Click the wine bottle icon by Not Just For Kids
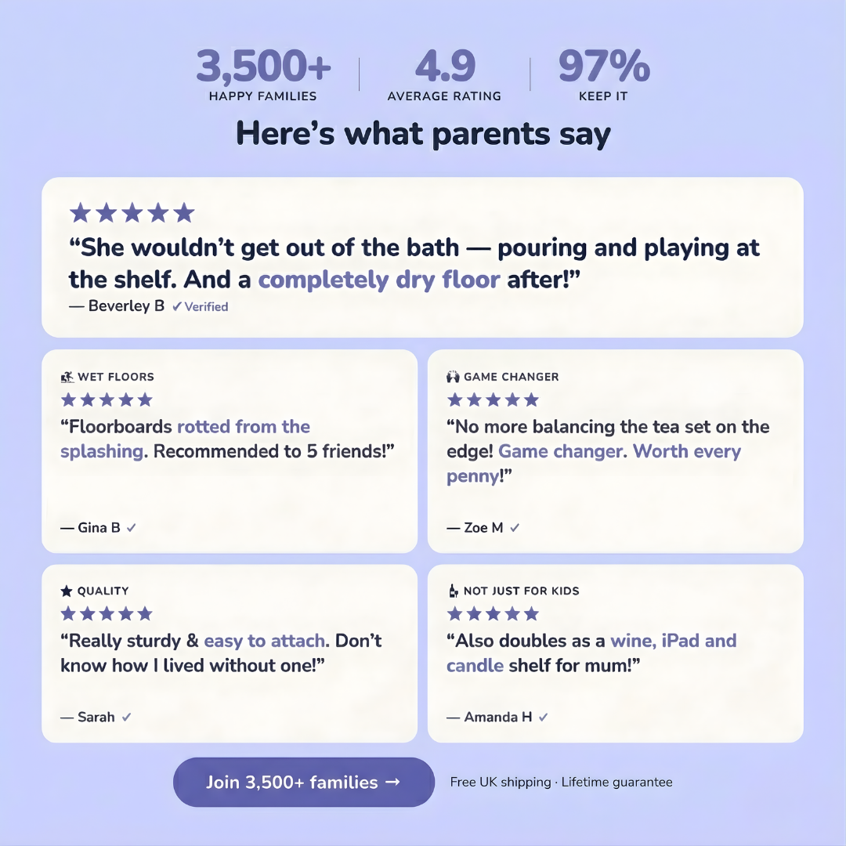The height and width of the screenshot is (846, 846). click(453, 591)
